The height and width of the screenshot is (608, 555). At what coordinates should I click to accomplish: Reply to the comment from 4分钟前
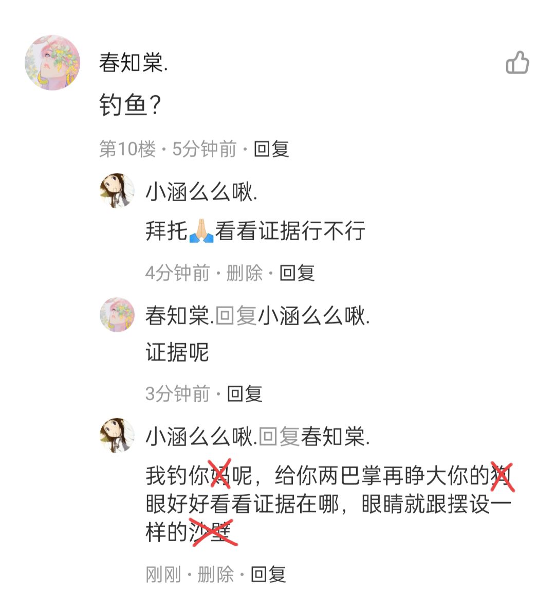click(297, 273)
